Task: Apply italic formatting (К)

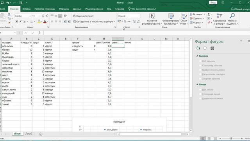Action: tap(20, 22)
